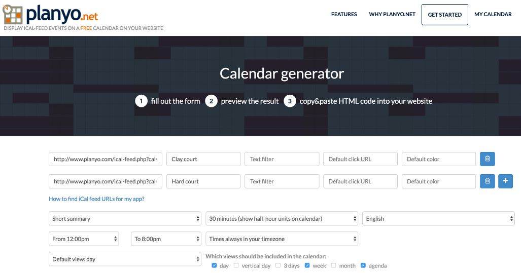Expand the From 12:00pm start time dropdown
Screen dimensions: 521x273
coord(84,239)
